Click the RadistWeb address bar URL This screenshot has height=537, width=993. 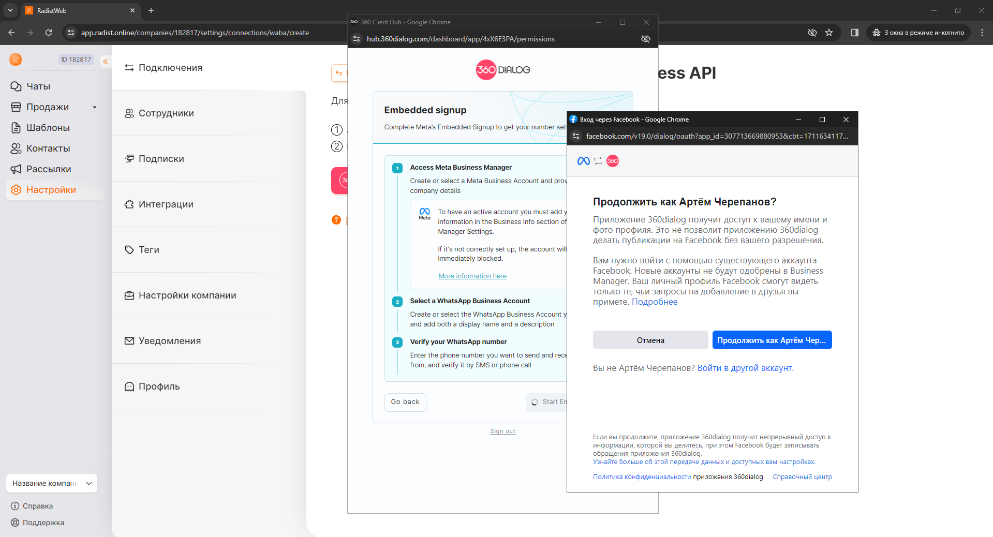tap(195, 33)
